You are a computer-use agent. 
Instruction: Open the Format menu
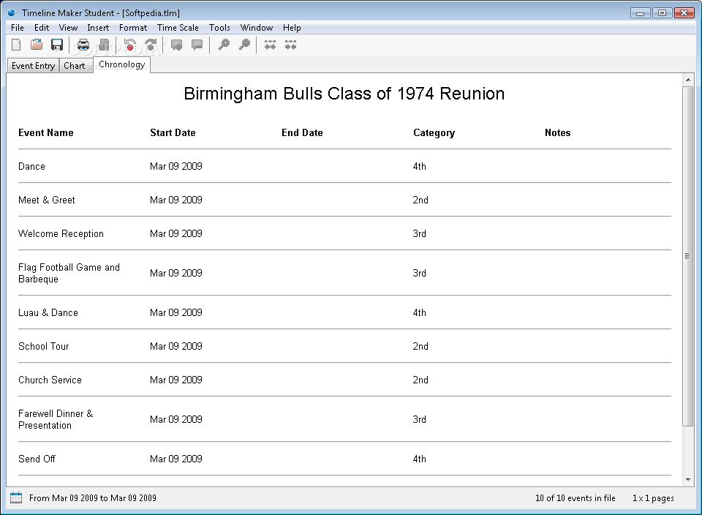pos(133,28)
